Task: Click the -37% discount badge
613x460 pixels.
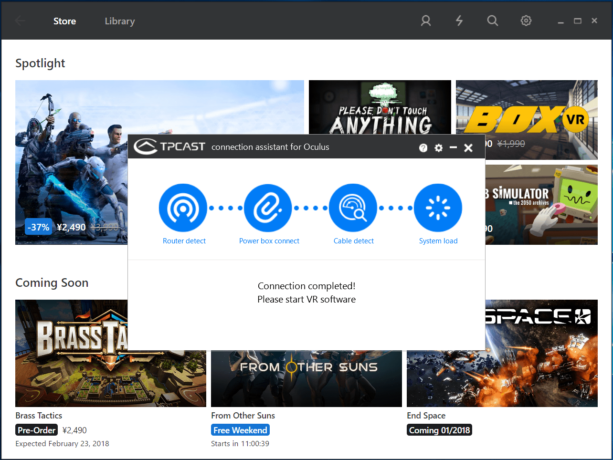Action: pos(38,227)
